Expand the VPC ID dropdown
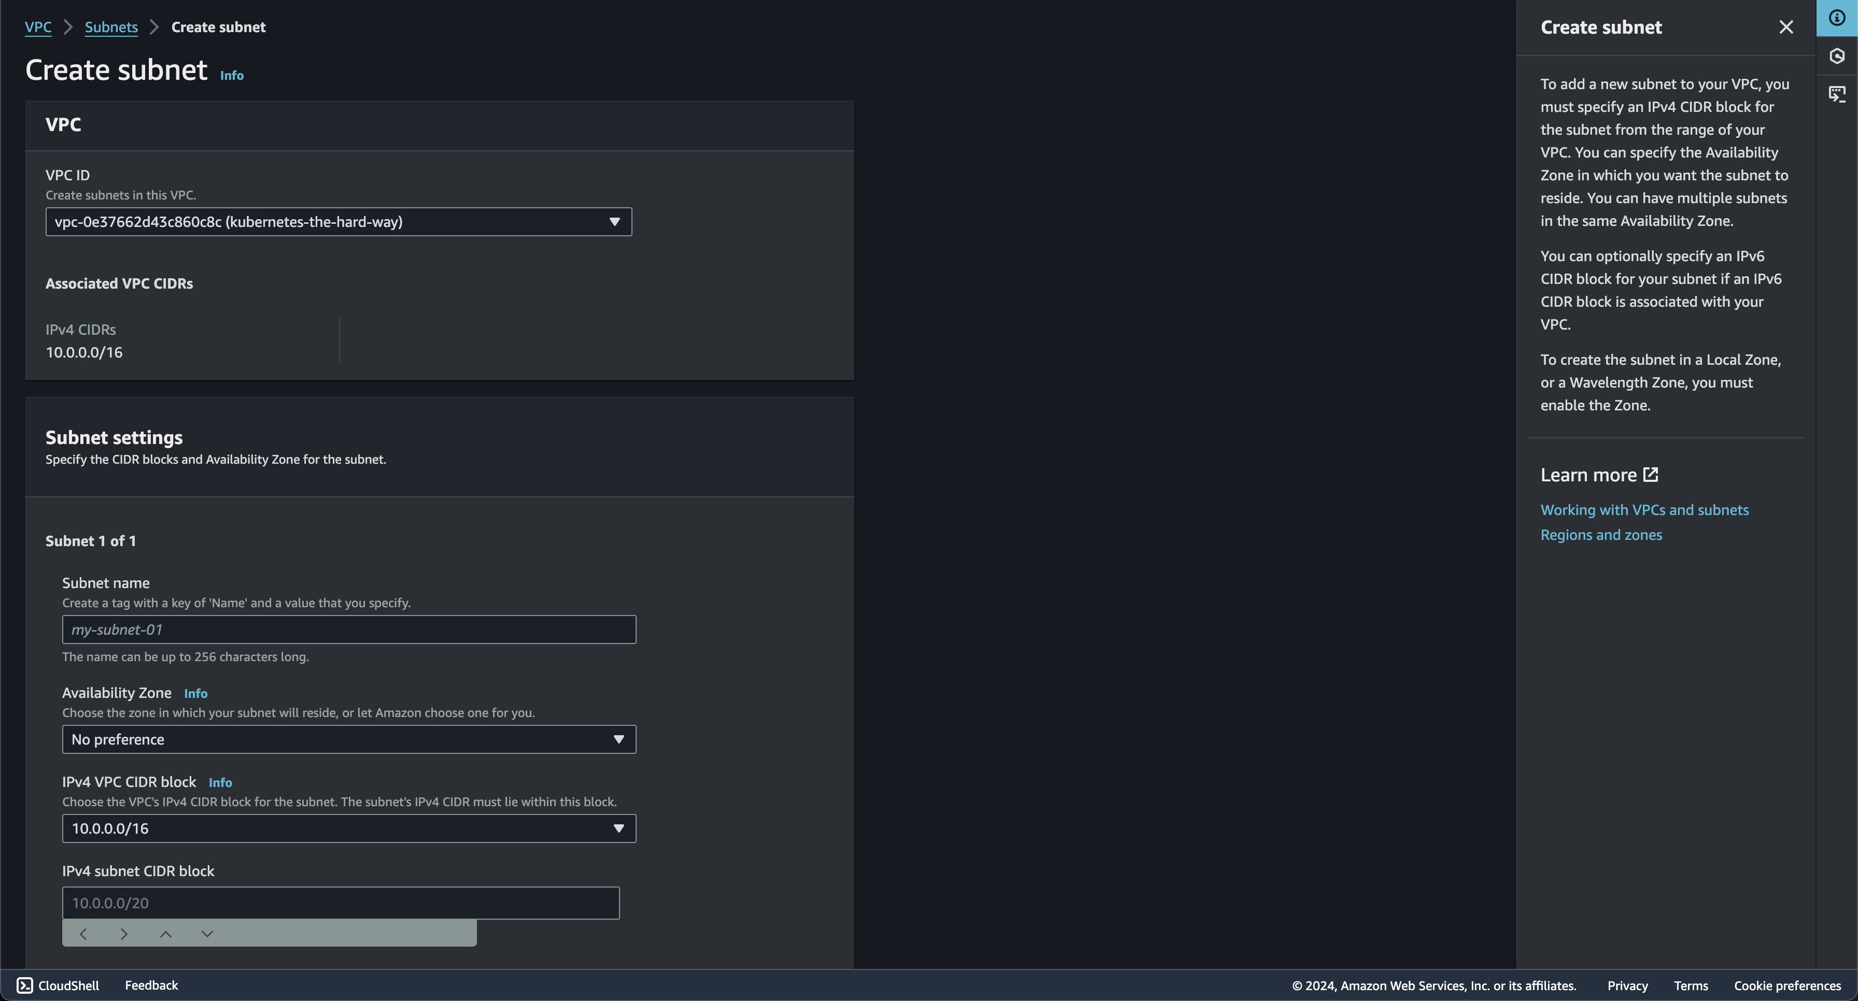 pyautogui.click(x=339, y=222)
